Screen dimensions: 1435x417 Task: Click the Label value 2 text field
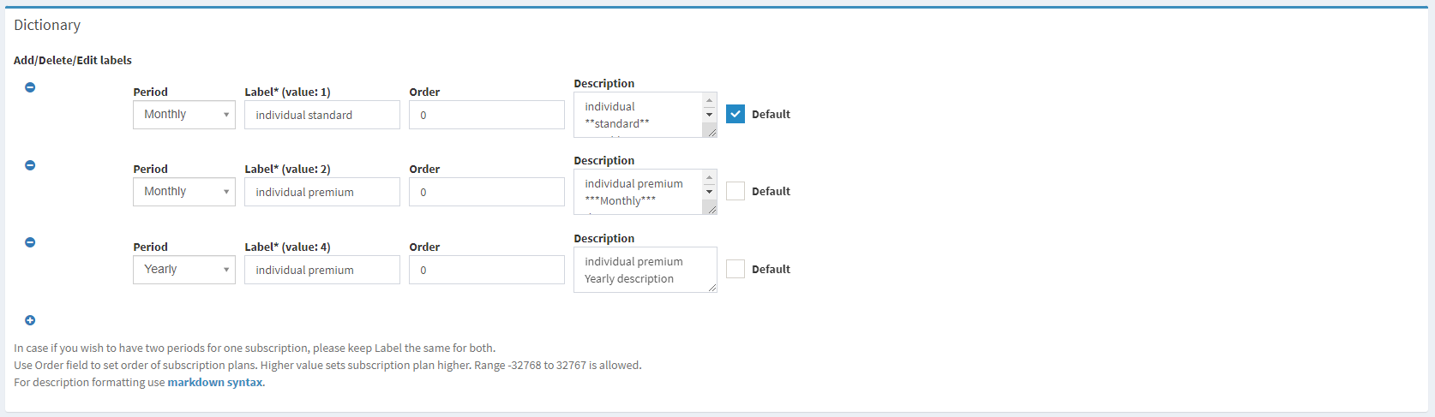[x=321, y=192]
